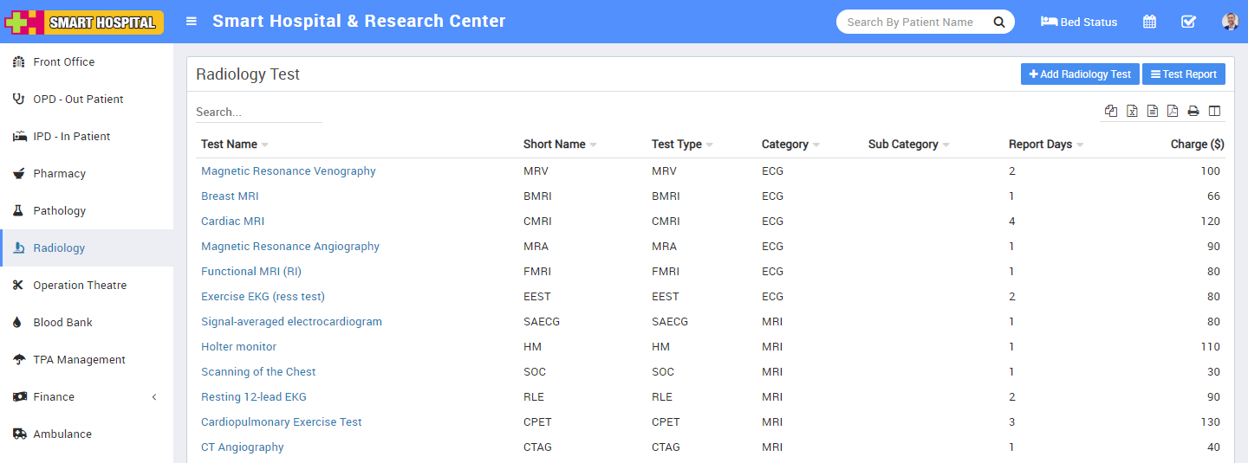The image size is (1248, 463).
Task: Expand the Finance menu chevron
Action: tap(154, 397)
